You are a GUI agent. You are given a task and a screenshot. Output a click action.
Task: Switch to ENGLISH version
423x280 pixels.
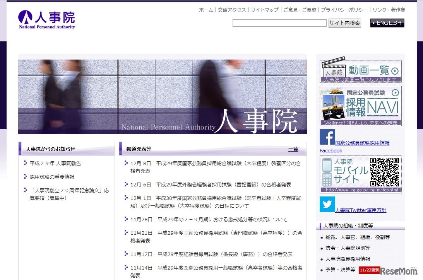387,23
